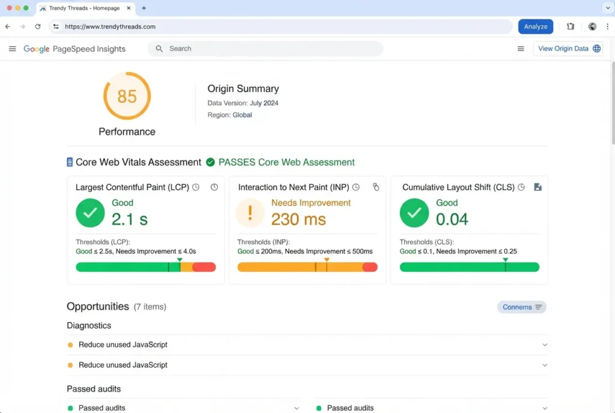Image resolution: width=615 pixels, height=413 pixels.
Task: Click the mobile device icon by Core Web Vitals
Action: [x=70, y=162]
